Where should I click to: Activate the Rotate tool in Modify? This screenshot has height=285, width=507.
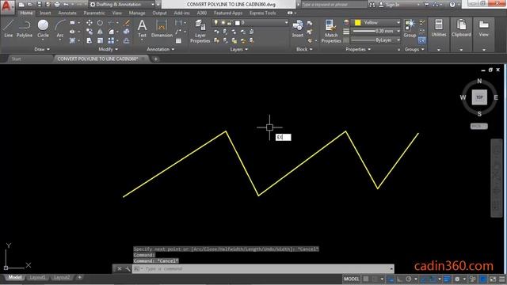click(x=100, y=23)
